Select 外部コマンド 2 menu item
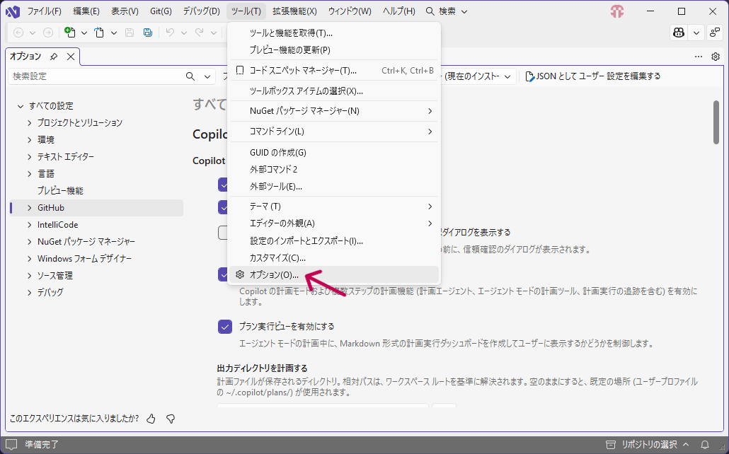Viewport: 729px width, 454px height. (x=334, y=170)
